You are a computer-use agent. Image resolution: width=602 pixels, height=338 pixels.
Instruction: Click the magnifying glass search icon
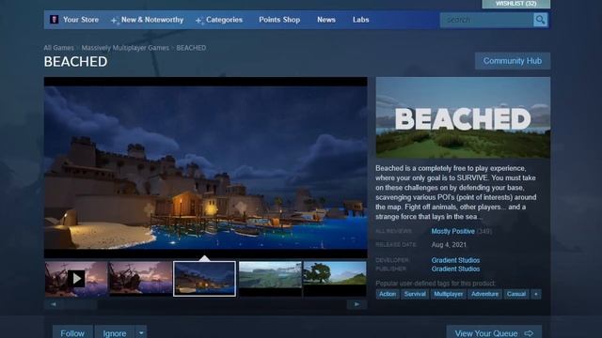pyautogui.click(x=540, y=20)
